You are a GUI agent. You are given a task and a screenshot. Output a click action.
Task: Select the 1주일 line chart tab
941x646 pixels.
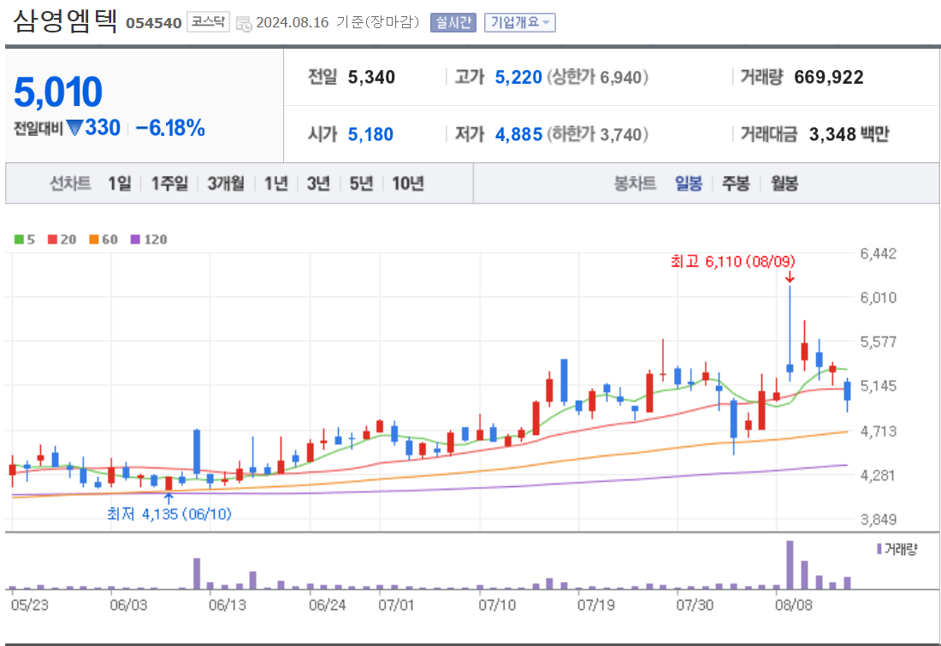[169, 184]
